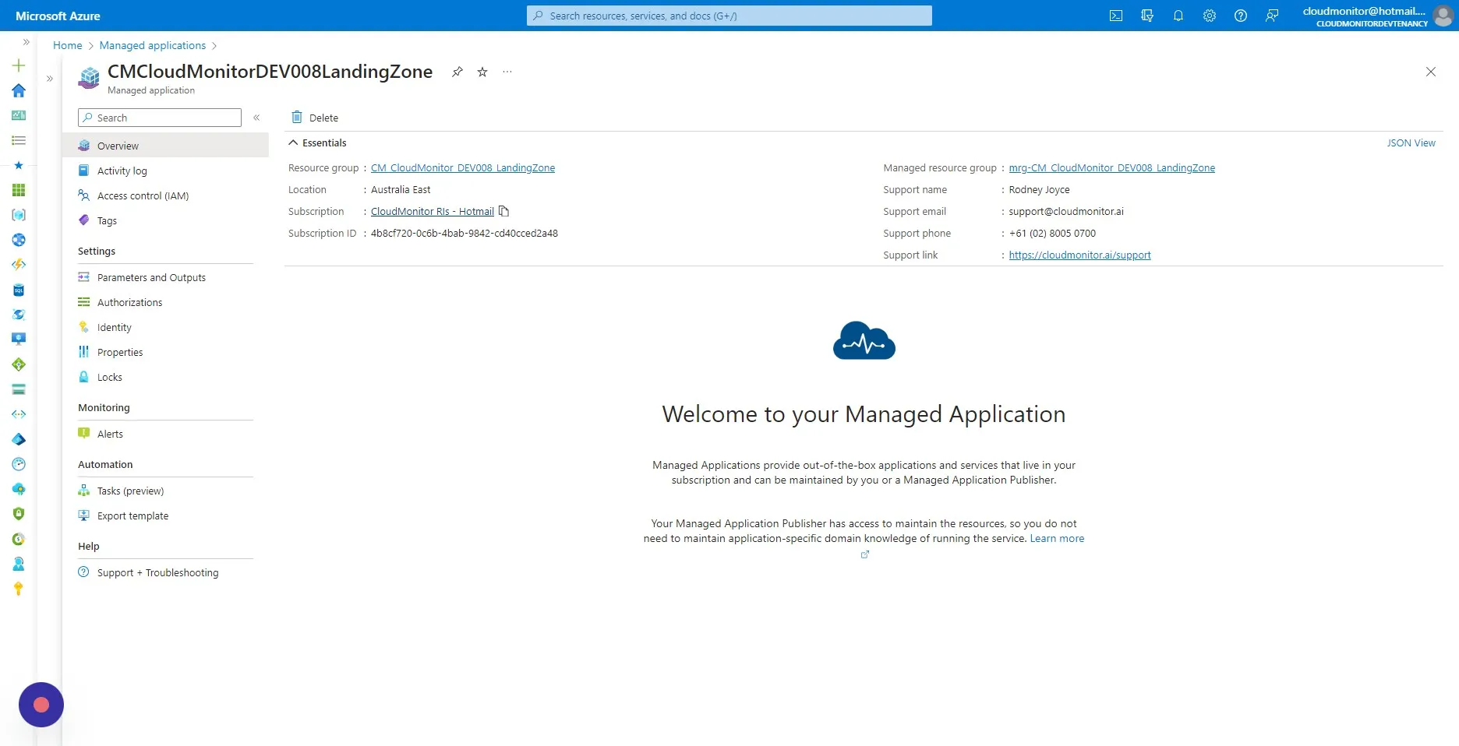Click the Learn more link
This screenshot has height=746, width=1459.
pyautogui.click(x=1057, y=538)
